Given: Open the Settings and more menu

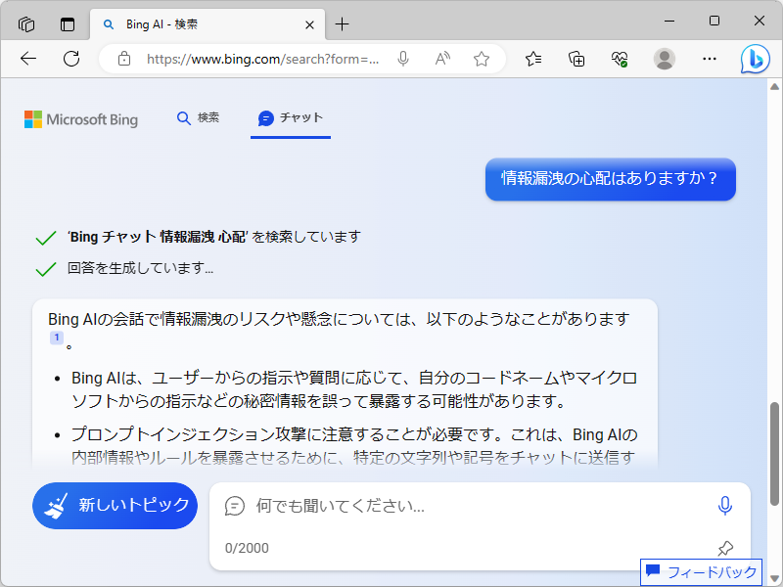Looking at the screenshot, I should [x=710, y=59].
